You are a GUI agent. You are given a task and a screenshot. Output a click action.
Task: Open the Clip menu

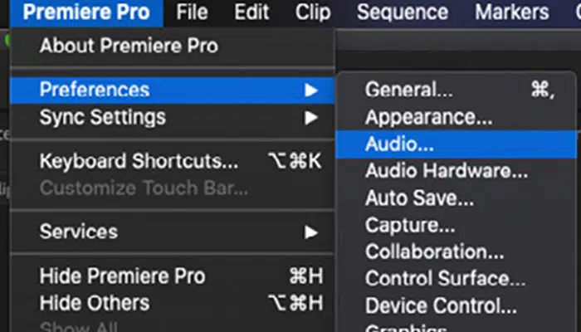(x=313, y=12)
